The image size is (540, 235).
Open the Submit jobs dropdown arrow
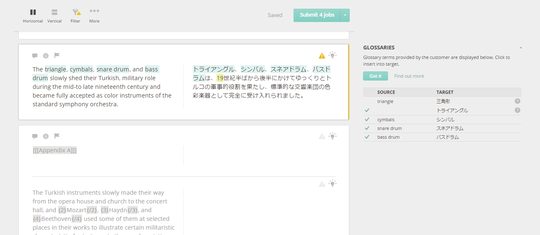[345, 15]
